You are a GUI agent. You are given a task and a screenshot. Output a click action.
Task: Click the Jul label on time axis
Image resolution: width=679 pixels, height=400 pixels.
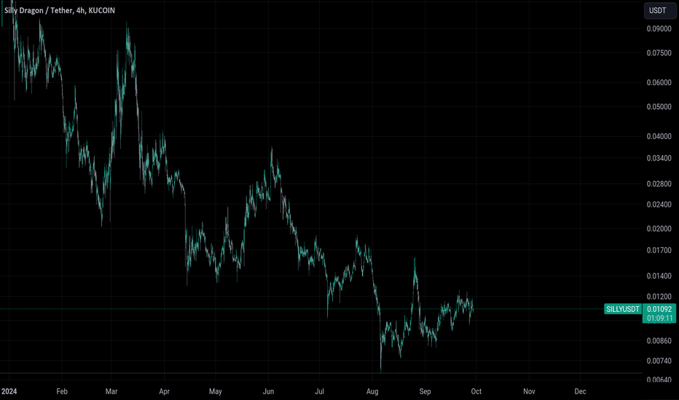tap(319, 391)
